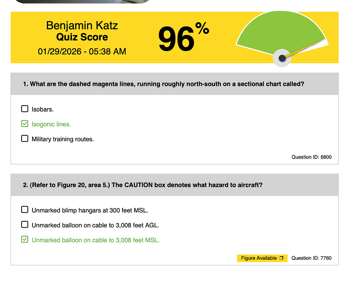
Task: Click the Question ID: 6800 label
Action: pyautogui.click(x=311, y=157)
